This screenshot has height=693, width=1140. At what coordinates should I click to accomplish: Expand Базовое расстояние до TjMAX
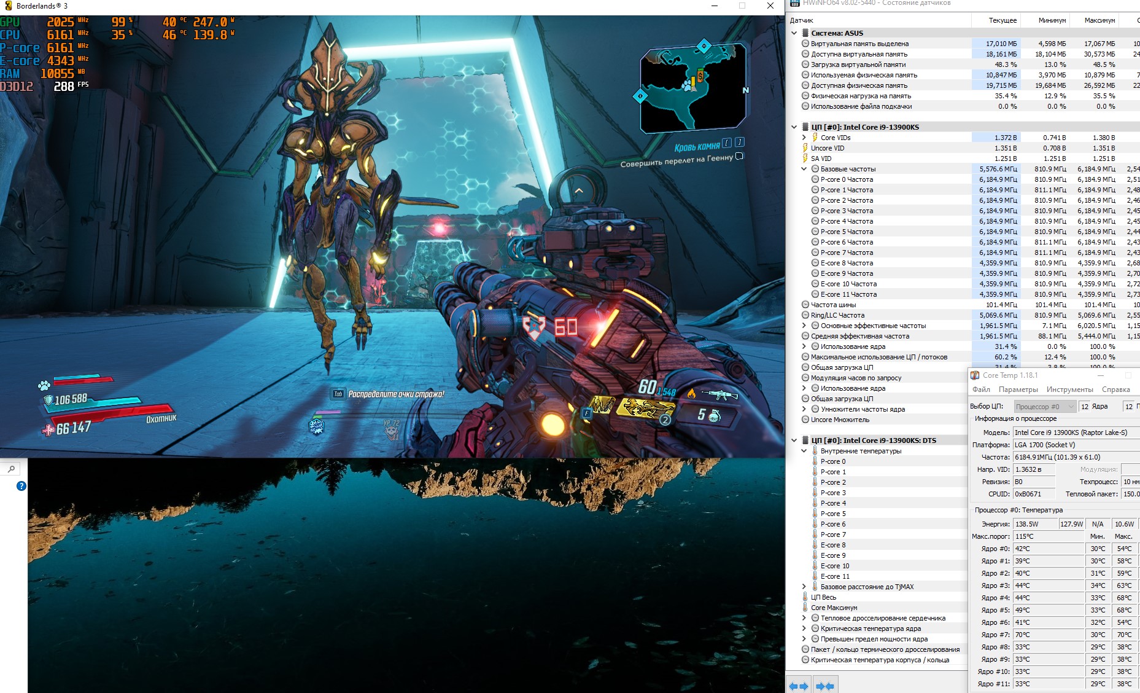tap(804, 587)
